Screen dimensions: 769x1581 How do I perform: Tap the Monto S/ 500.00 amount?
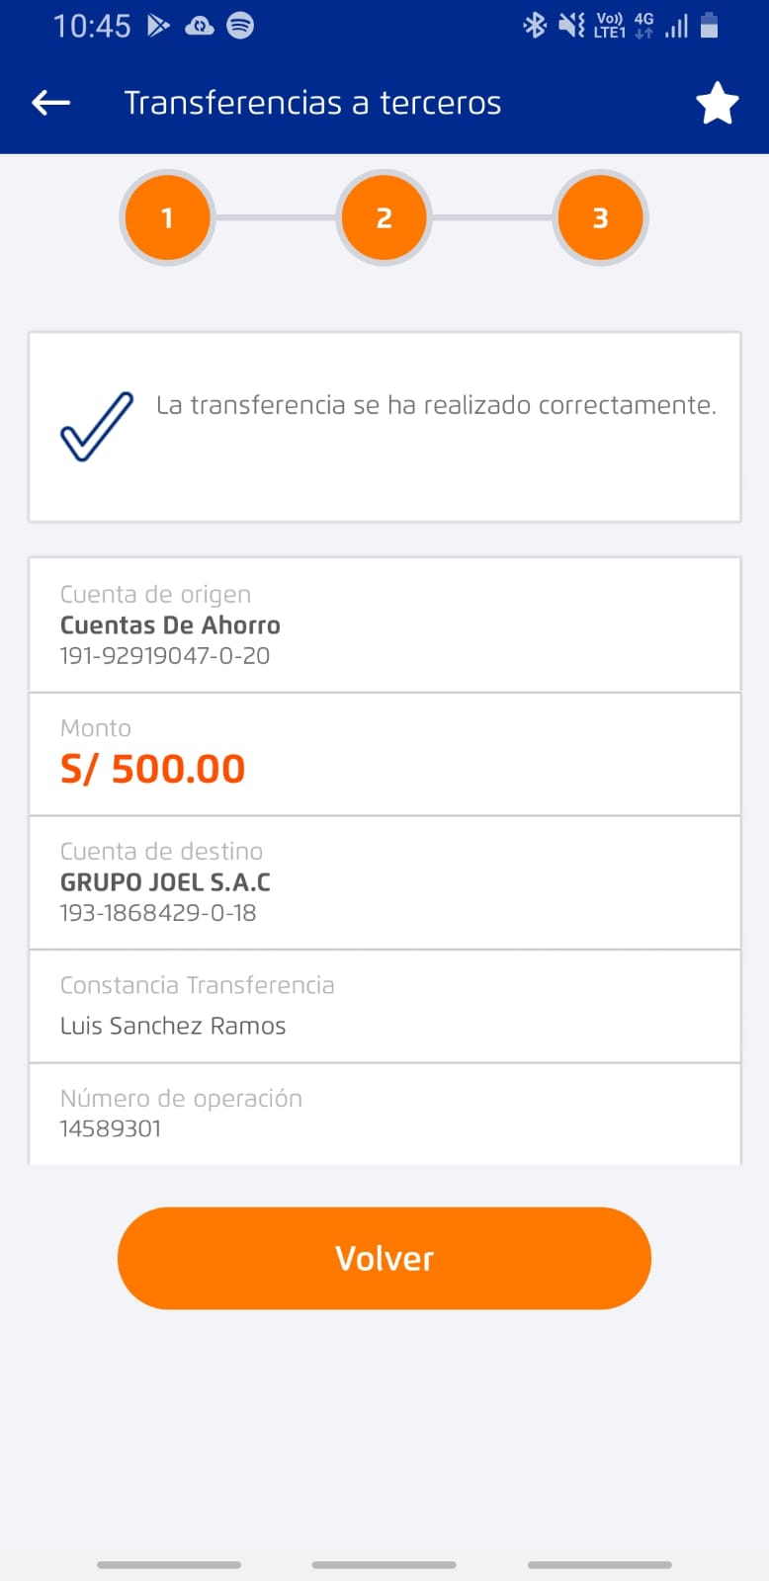pos(153,769)
